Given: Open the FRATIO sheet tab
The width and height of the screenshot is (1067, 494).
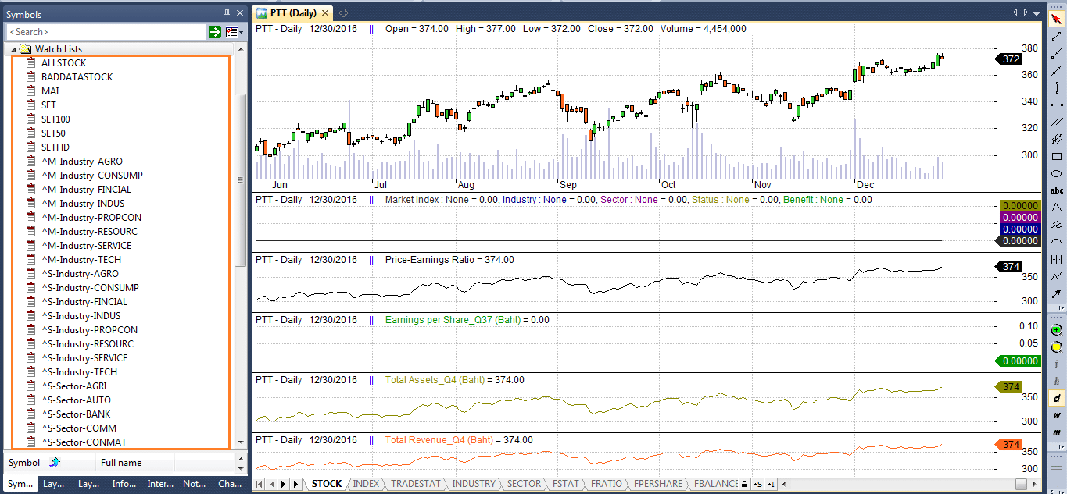Looking at the screenshot, I should tap(607, 484).
